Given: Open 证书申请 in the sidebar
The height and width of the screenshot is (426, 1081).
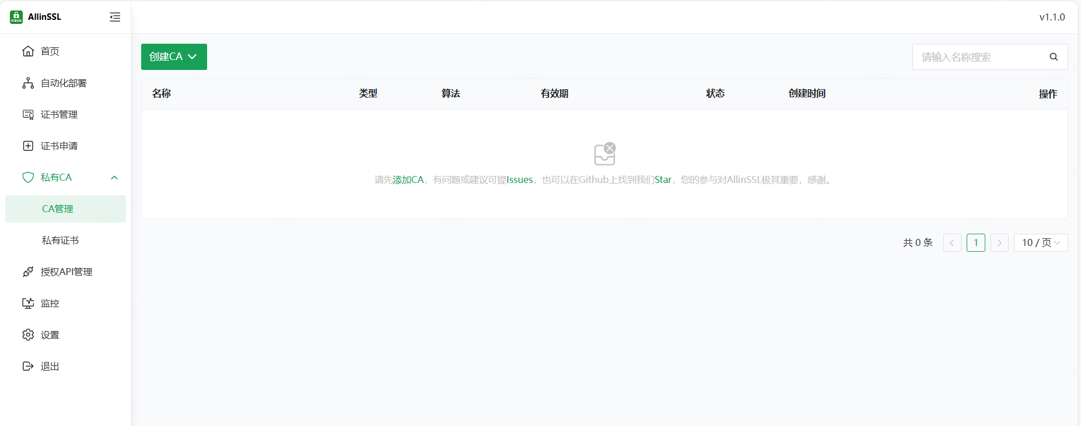Looking at the screenshot, I should (65, 146).
